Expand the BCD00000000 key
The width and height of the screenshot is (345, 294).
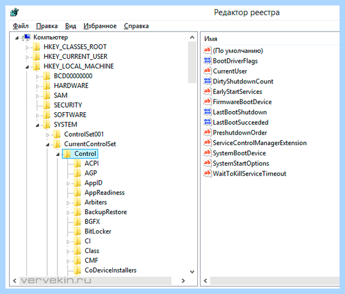click(x=37, y=77)
